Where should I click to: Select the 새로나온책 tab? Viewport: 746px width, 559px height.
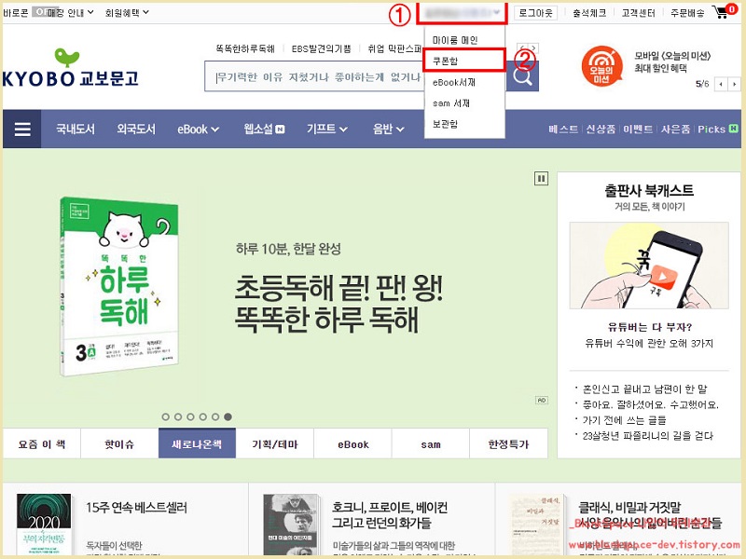pos(197,444)
